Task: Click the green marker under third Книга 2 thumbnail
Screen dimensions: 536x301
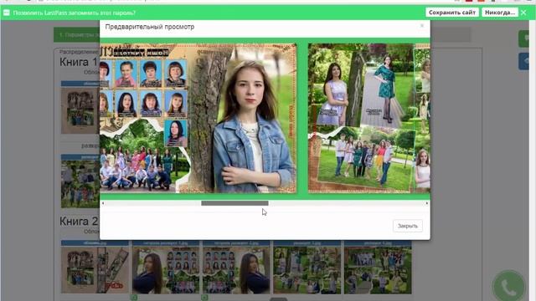Action: 204,298
